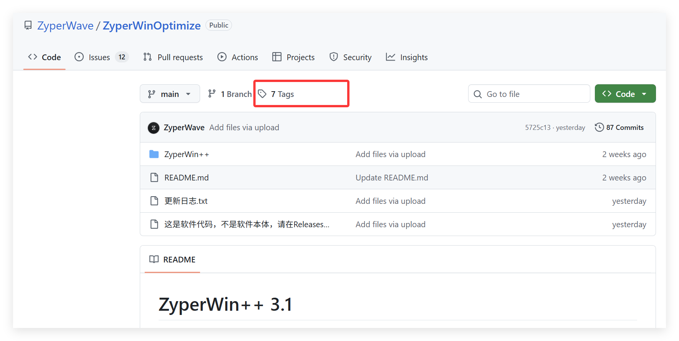Click '2 weeks ago' in ZyperWin++ row
This screenshot has height=341, width=679.
click(624, 154)
